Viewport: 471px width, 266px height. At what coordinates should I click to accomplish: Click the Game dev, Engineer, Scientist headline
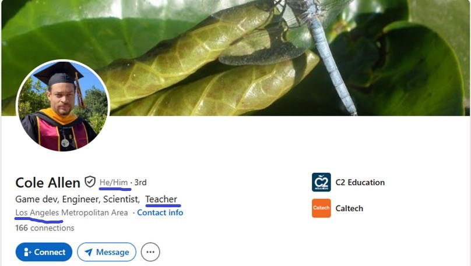(78, 200)
